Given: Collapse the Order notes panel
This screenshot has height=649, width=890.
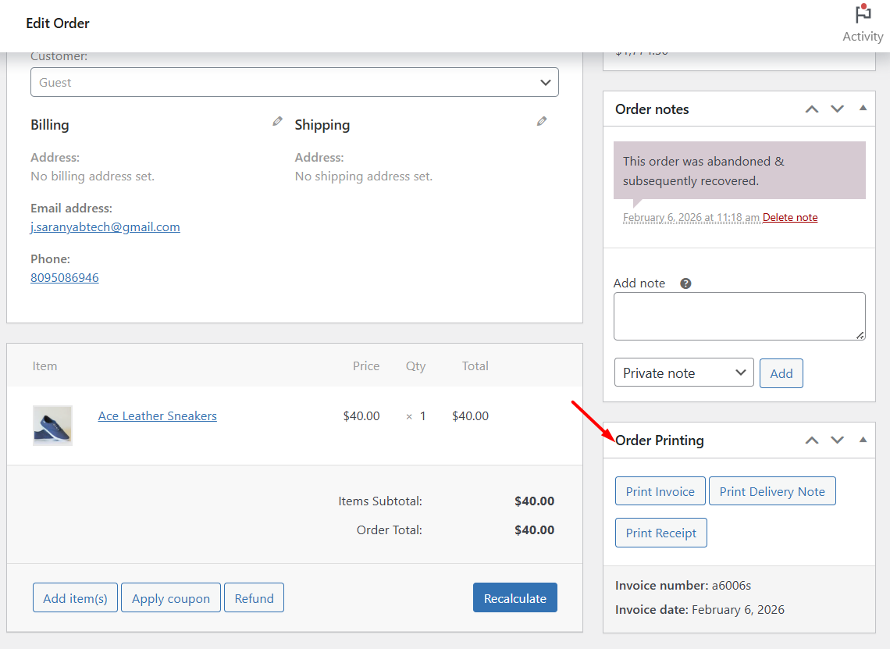Looking at the screenshot, I should point(863,109).
